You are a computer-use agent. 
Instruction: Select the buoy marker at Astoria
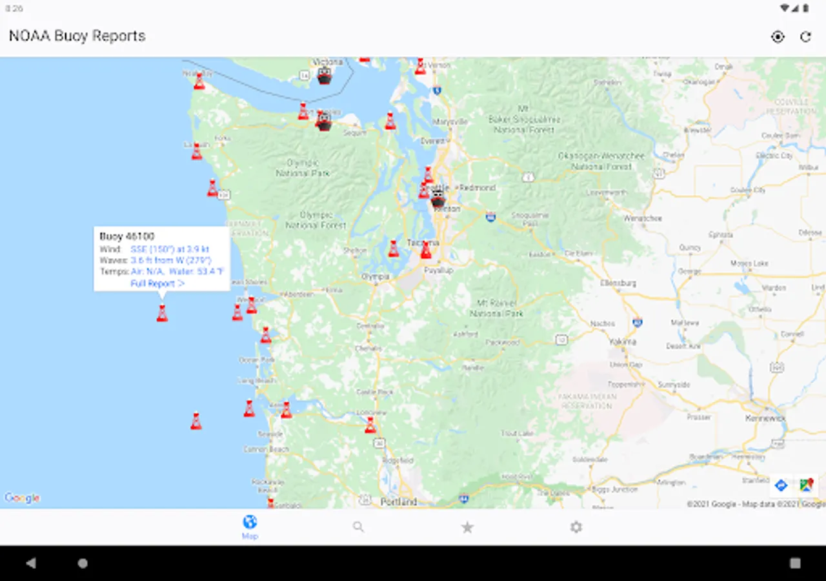pyautogui.click(x=286, y=410)
